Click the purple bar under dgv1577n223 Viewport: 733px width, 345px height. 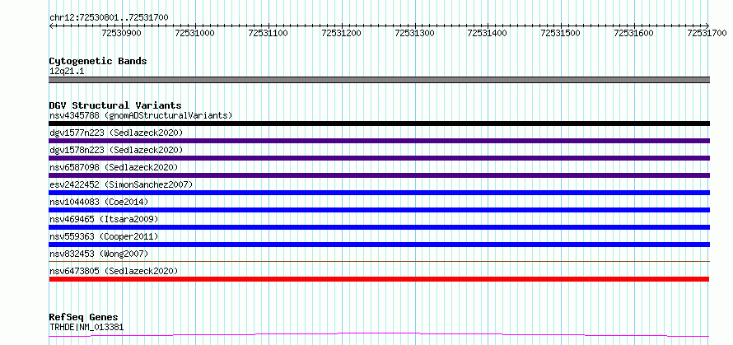click(x=379, y=141)
